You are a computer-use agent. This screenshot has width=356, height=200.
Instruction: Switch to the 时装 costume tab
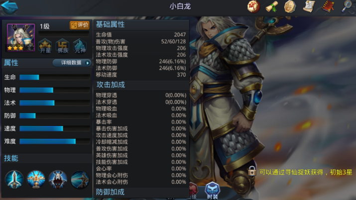[x=213, y=191]
